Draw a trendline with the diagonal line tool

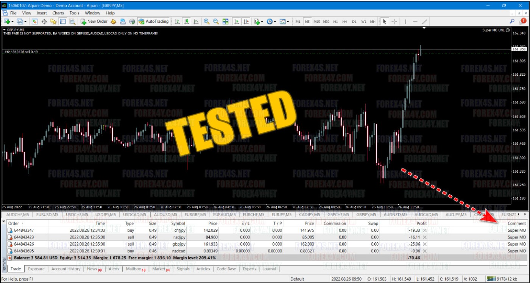click(425, 22)
